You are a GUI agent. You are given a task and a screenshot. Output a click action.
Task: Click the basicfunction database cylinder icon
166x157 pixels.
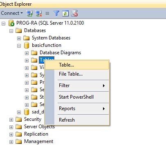pos(27,45)
